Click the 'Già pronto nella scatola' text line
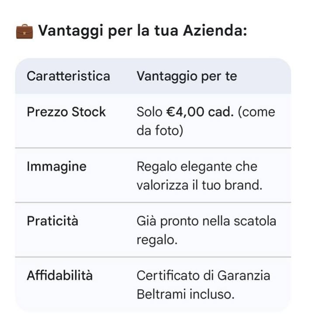Image resolution: width=315 pixels, height=314 pixels. [206, 221]
